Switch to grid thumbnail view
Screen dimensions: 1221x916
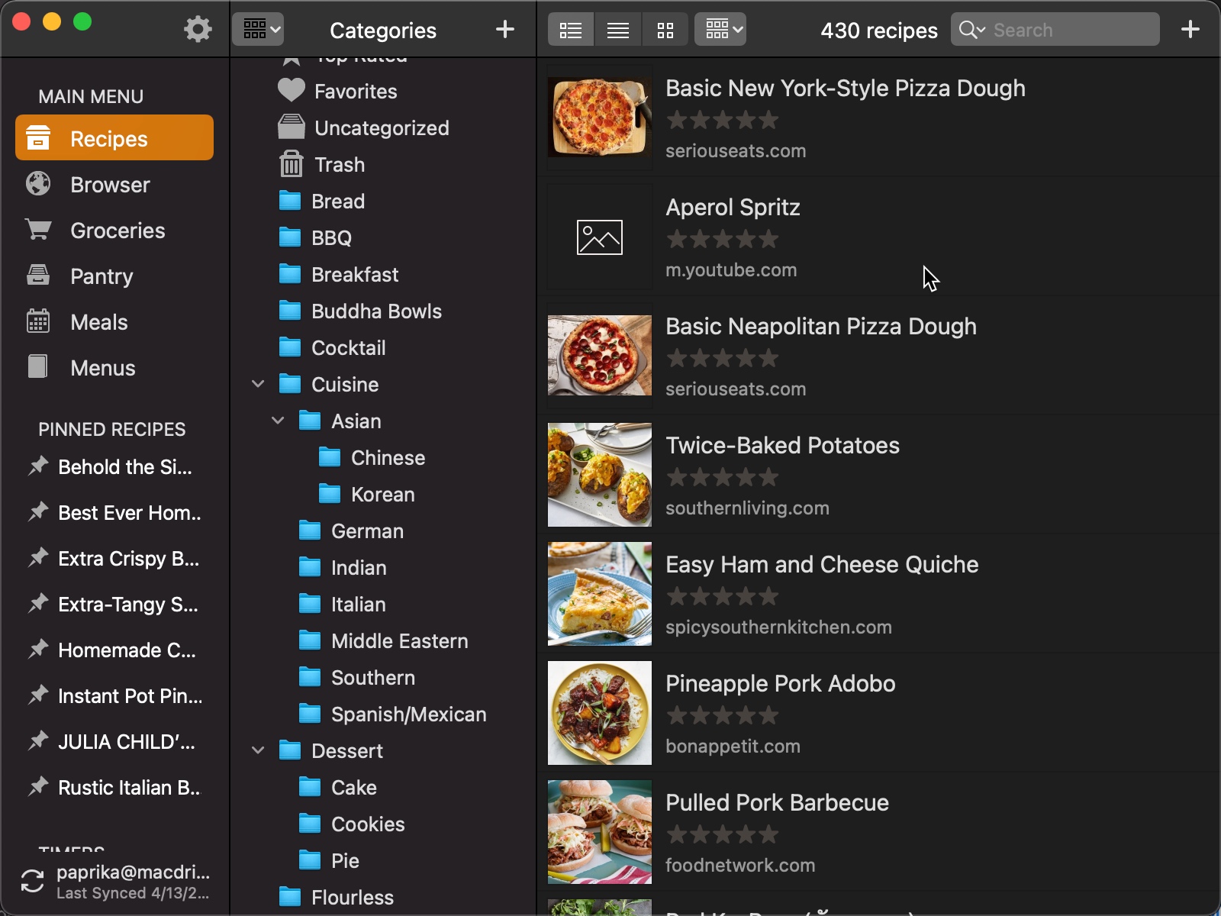tap(665, 30)
